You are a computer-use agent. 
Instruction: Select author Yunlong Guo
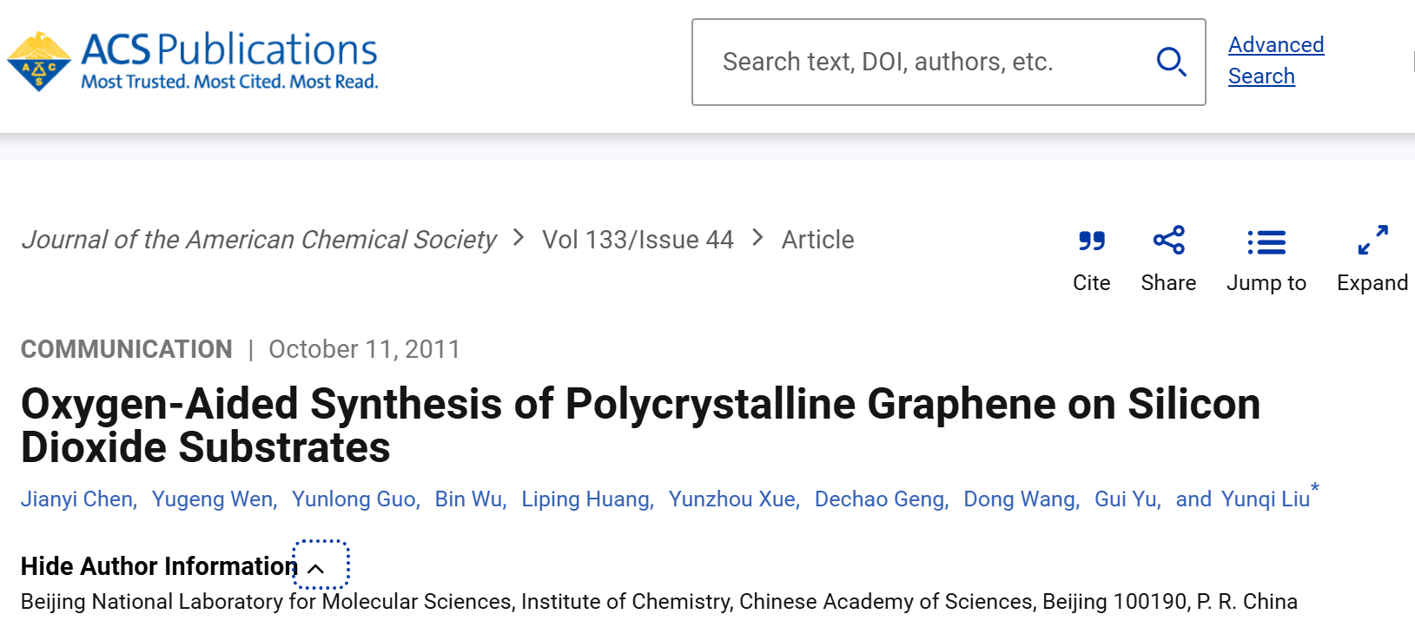pos(354,499)
